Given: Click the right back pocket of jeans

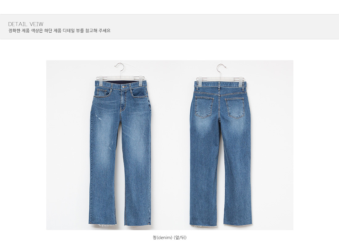Looking at the screenshot, I should point(235,108).
